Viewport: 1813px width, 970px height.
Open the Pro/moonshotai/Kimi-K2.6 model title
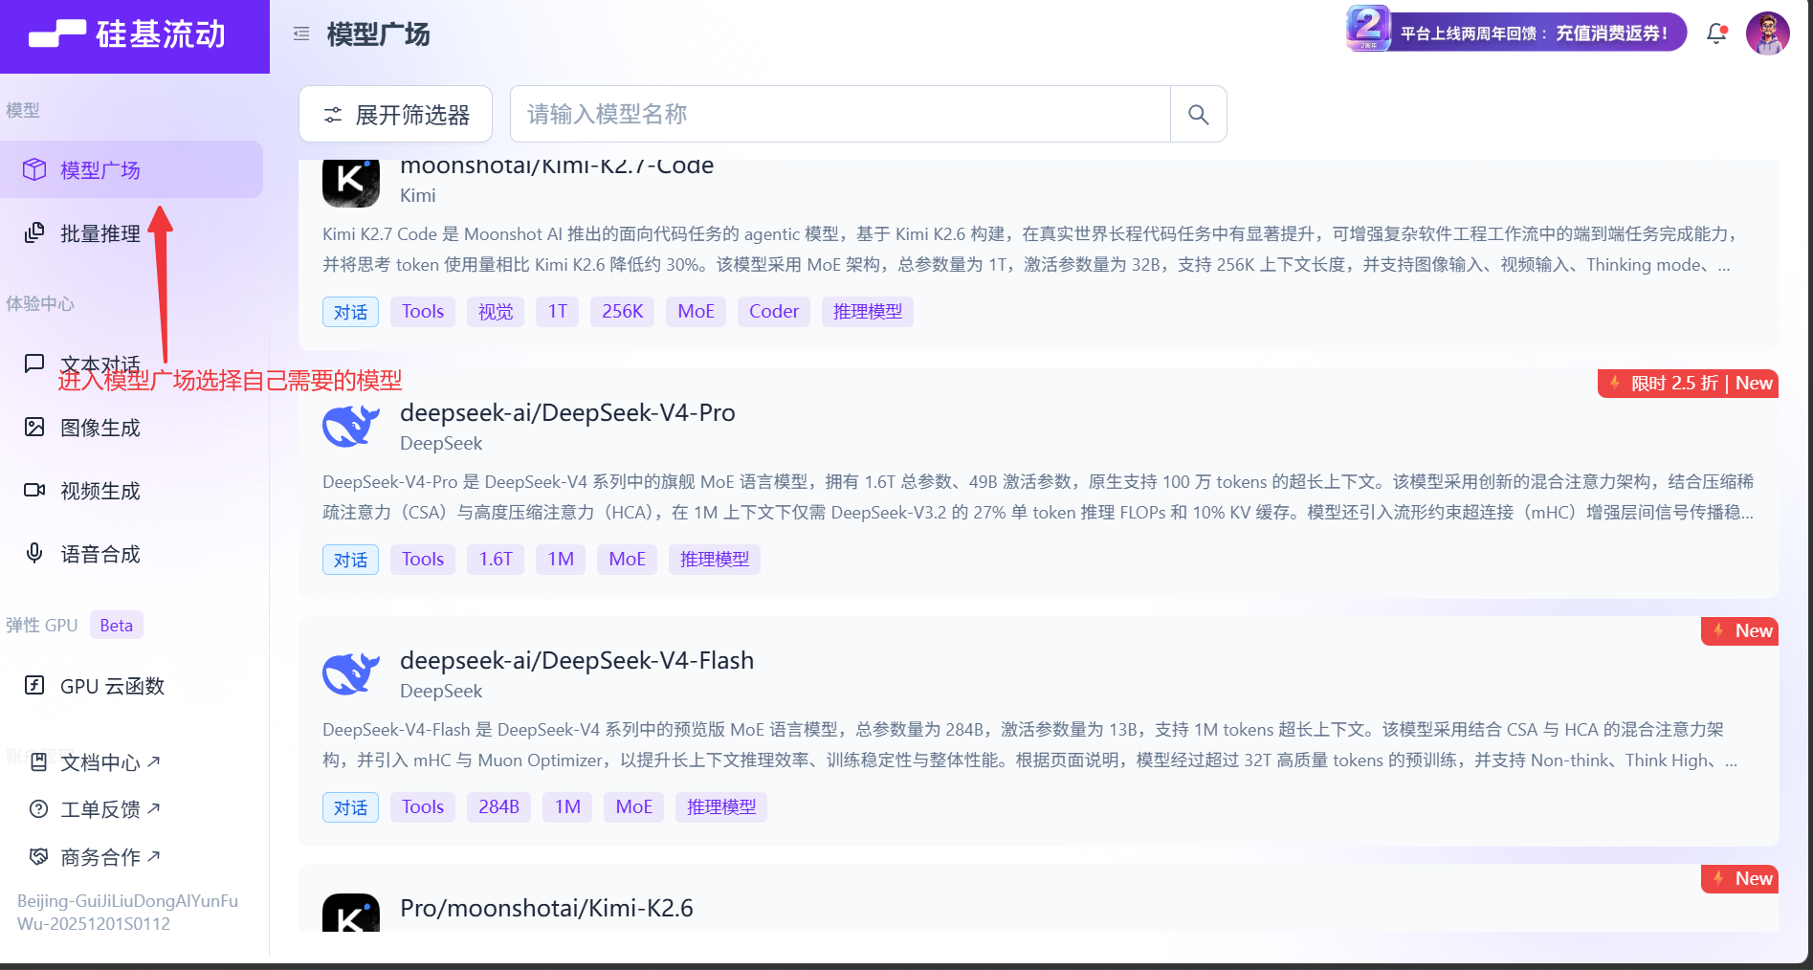coord(546,908)
